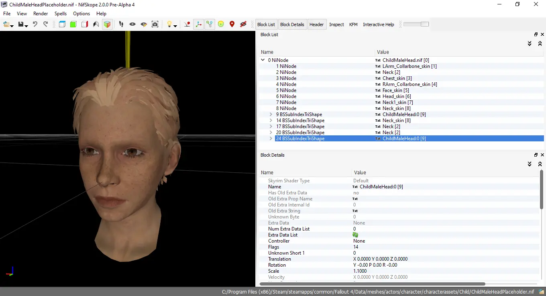Expand the 24 BSSubIndexTriShape row

[271, 139]
